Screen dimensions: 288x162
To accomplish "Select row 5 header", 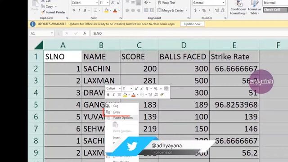I will [36, 104].
